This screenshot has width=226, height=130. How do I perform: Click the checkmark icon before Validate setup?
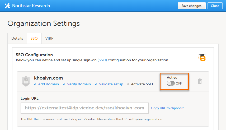[x=96, y=84]
